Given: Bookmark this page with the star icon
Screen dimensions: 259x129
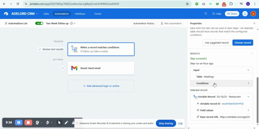Looking at the screenshot, I should (x=187, y=4).
